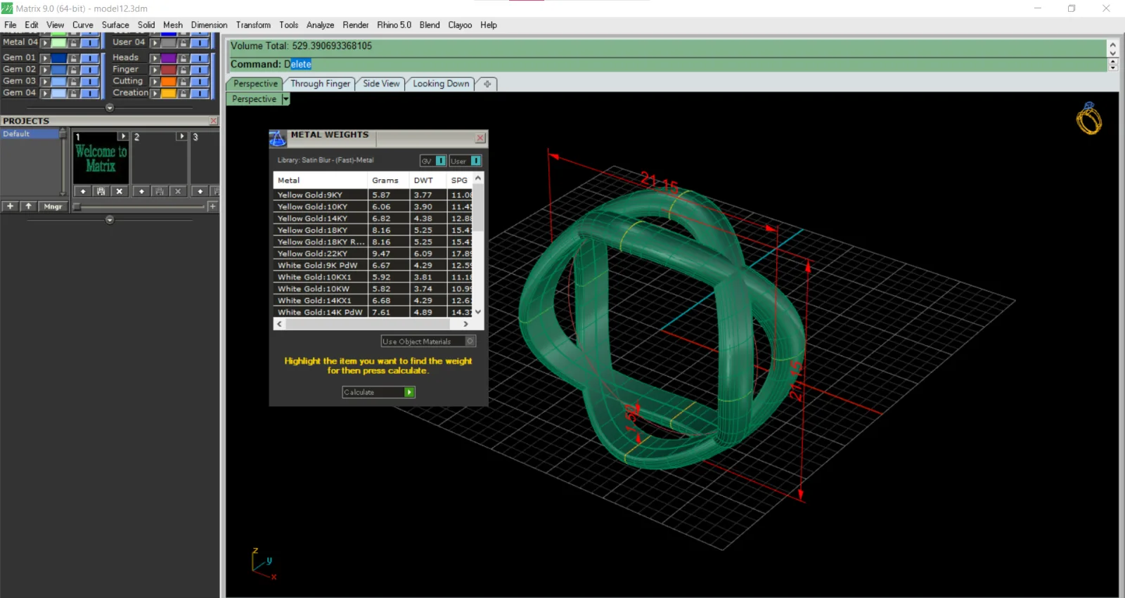The image size is (1125, 598).
Task: Click lock icon of Cutting layer
Action: tap(184, 82)
